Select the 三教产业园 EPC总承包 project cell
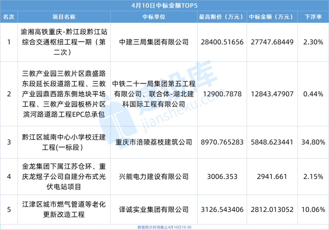 (64, 94)
